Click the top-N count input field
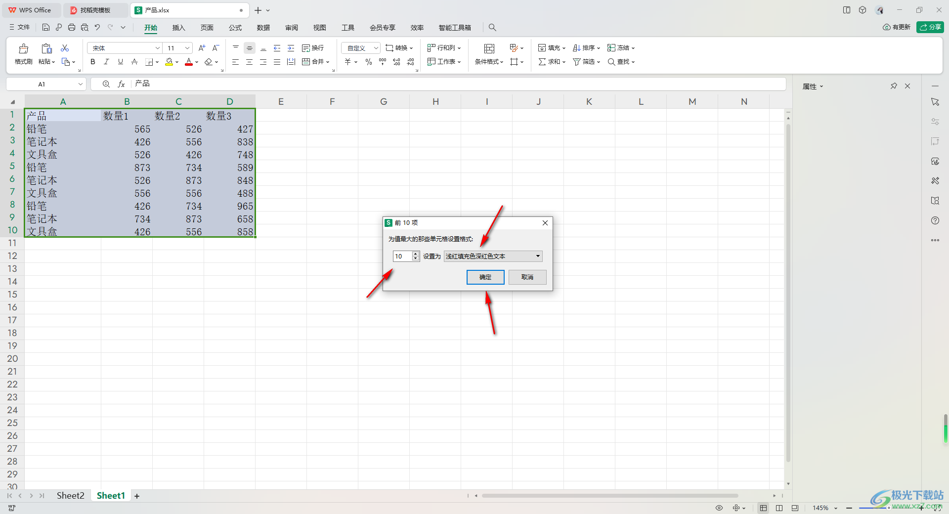Screen dimensions: 949x514 point(402,256)
